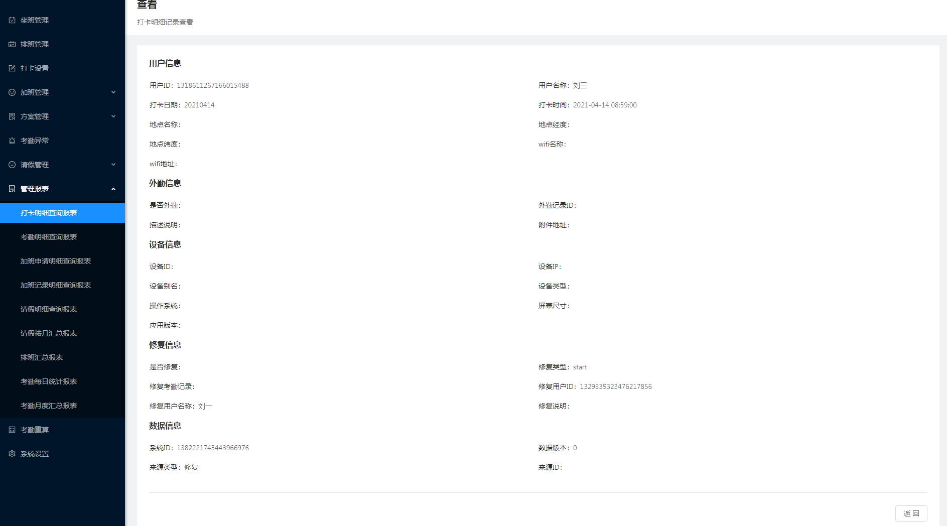Click the 打卡设置 edit icon

[12, 68]
